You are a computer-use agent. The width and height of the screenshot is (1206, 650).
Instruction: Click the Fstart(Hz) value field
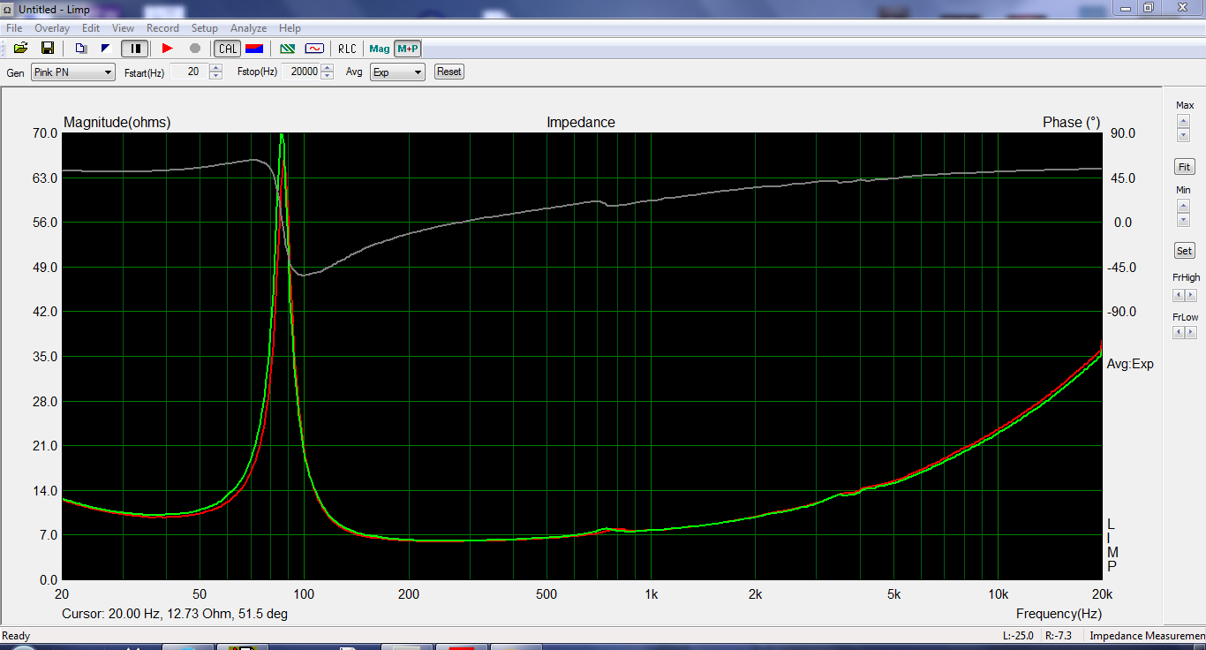point(189,72)
